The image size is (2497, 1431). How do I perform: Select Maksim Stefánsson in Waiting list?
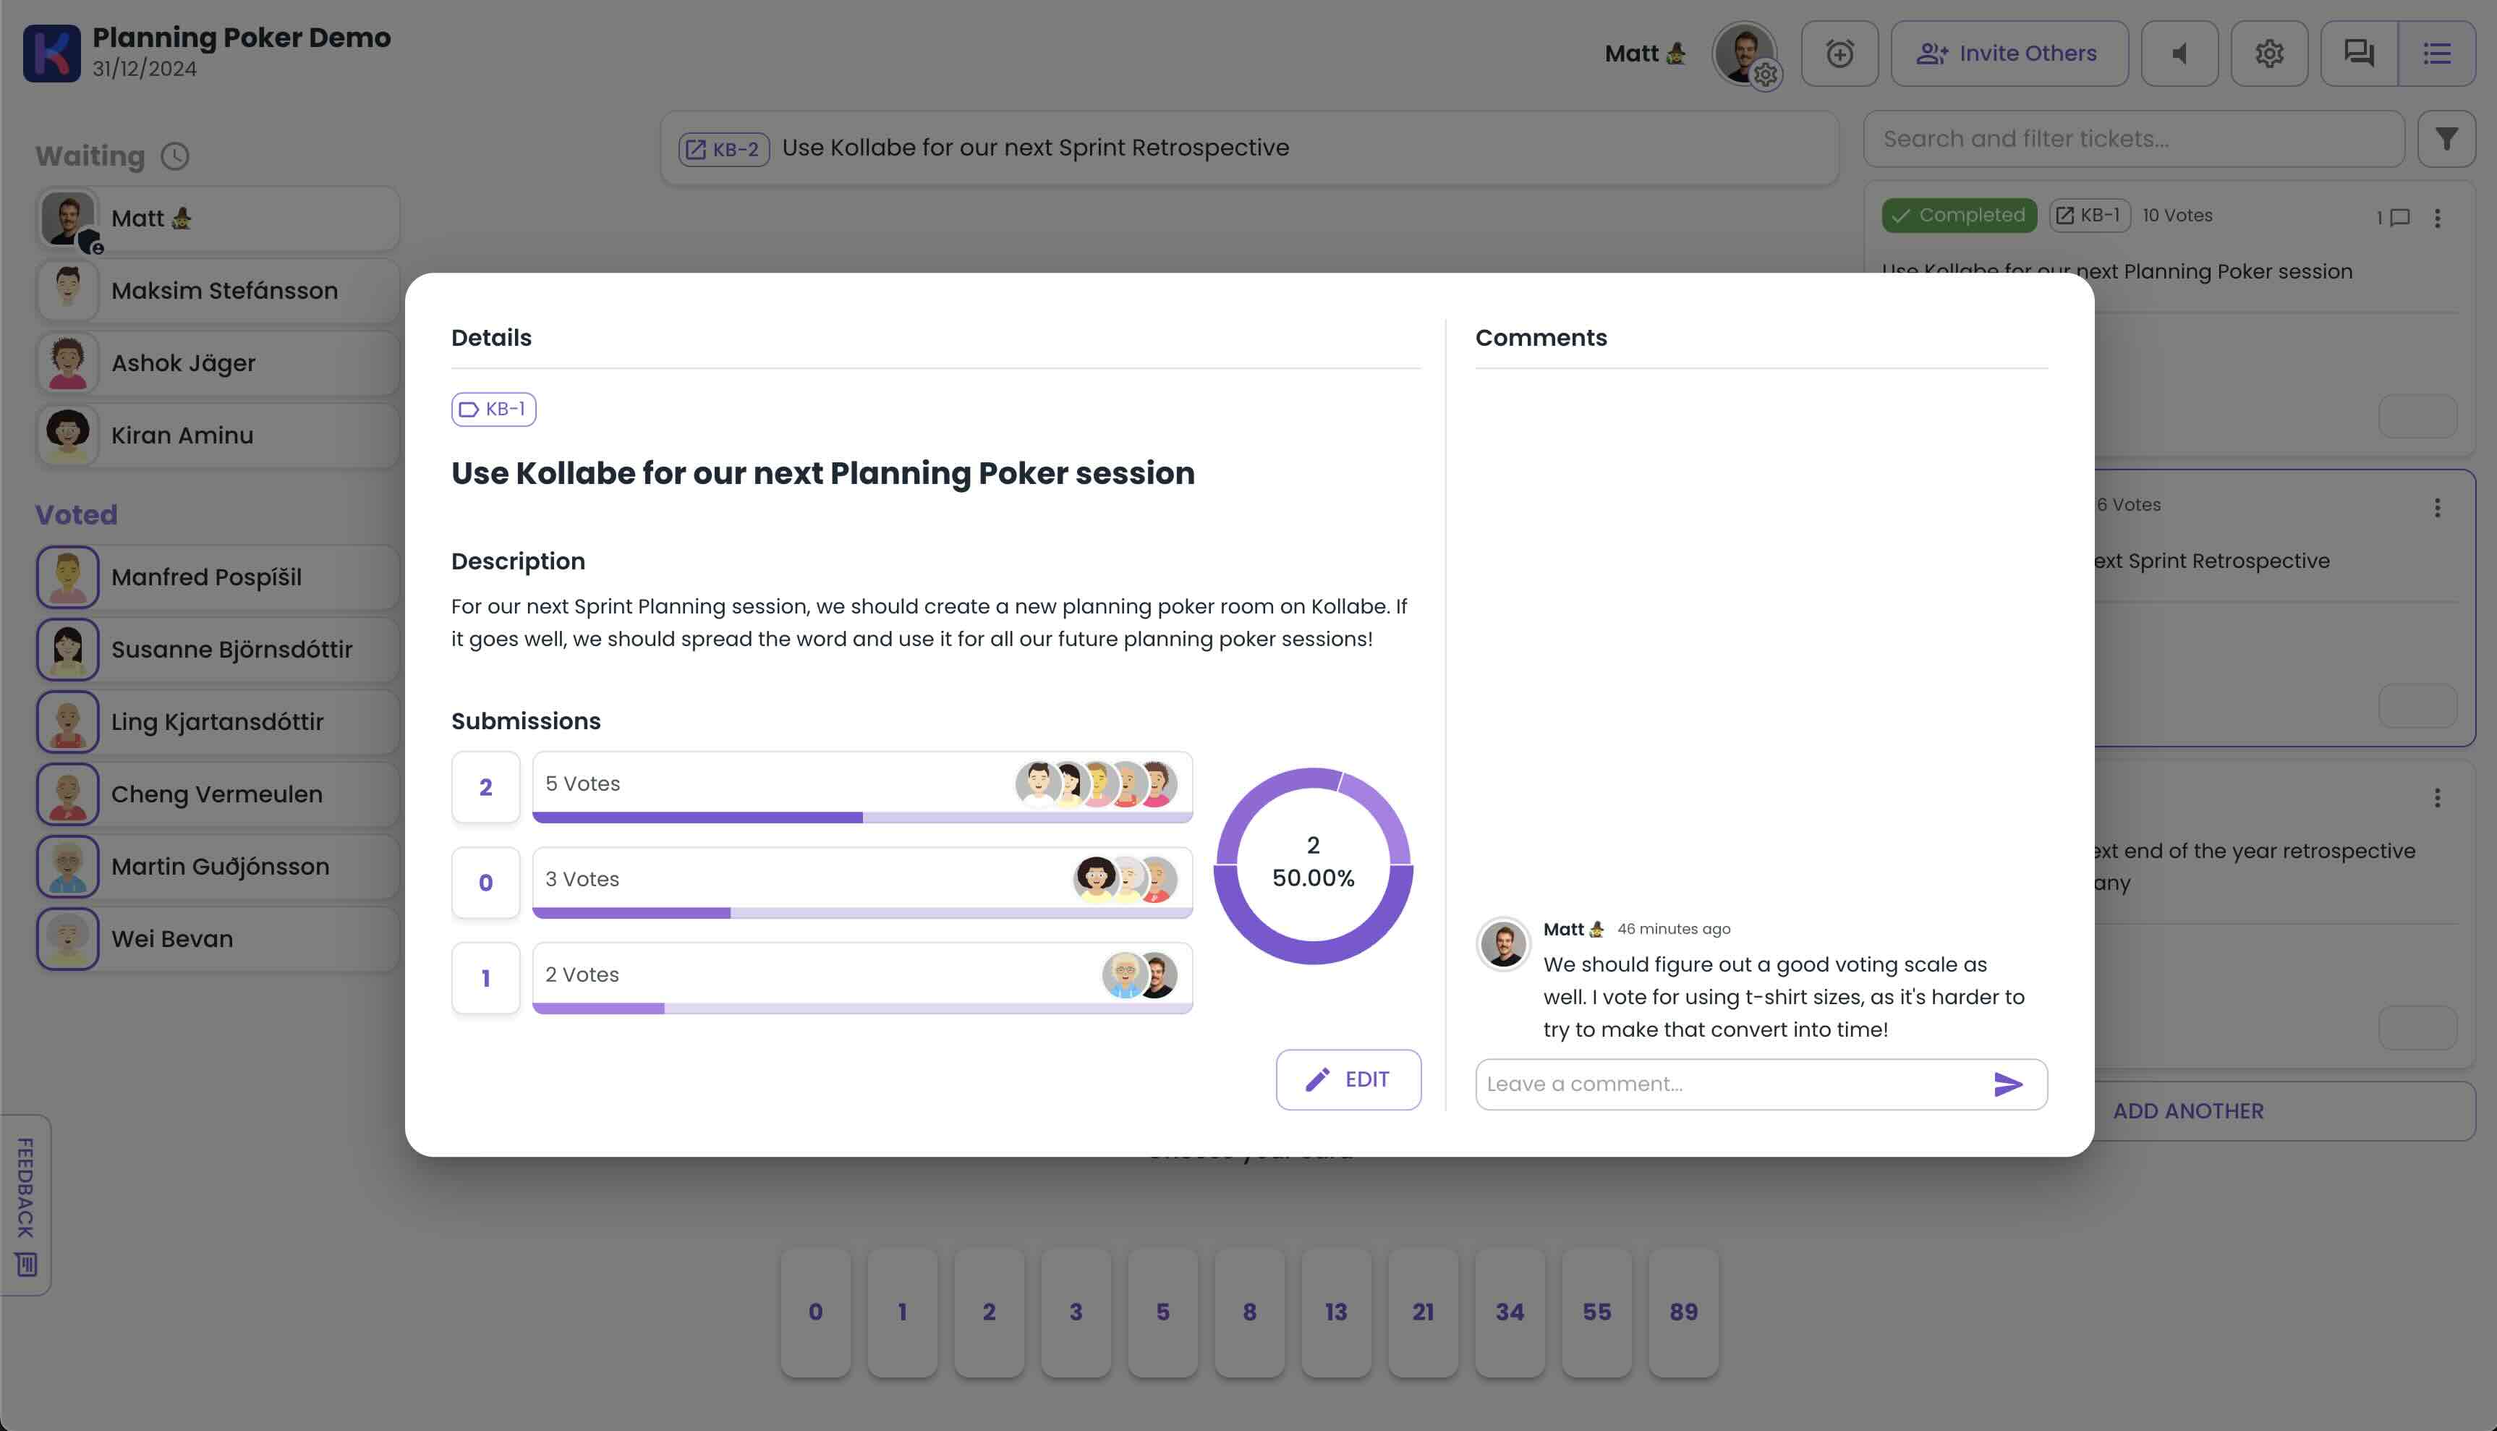point(218,291)
